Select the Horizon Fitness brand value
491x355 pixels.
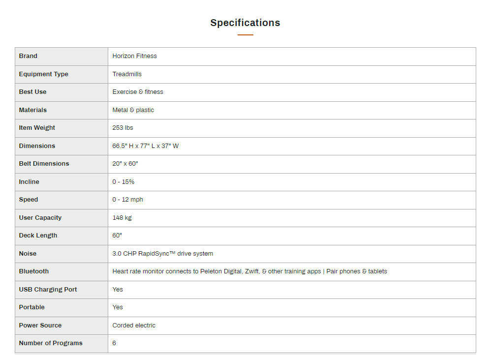coord(134,56)
